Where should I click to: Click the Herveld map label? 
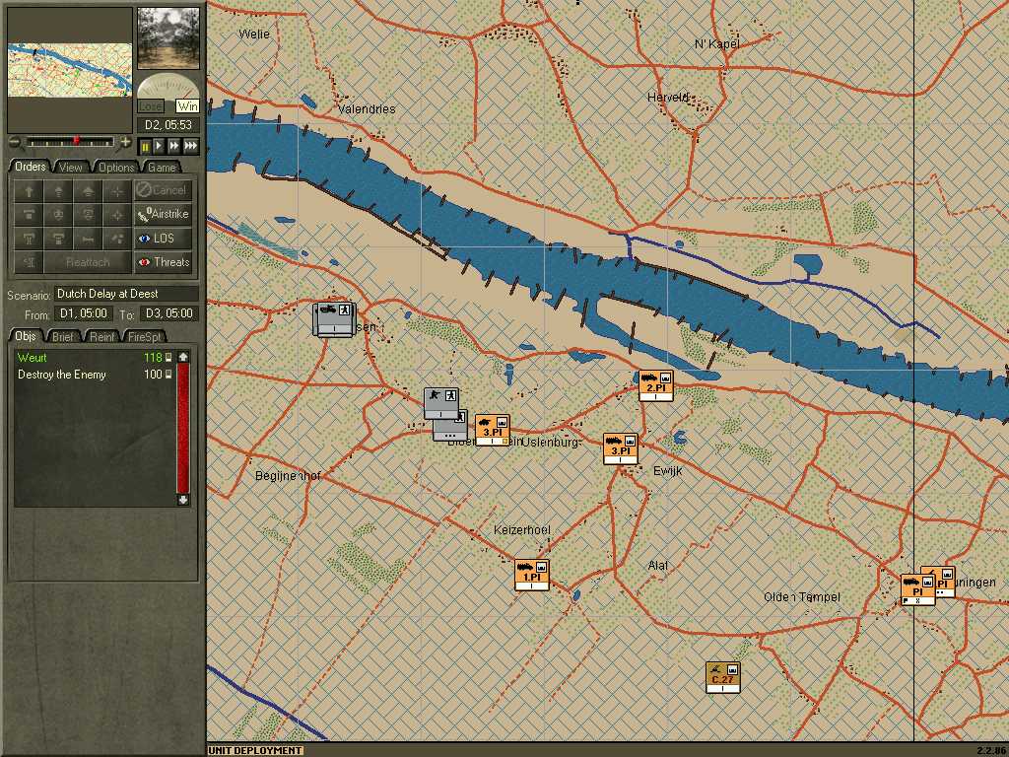coord(668,98)
